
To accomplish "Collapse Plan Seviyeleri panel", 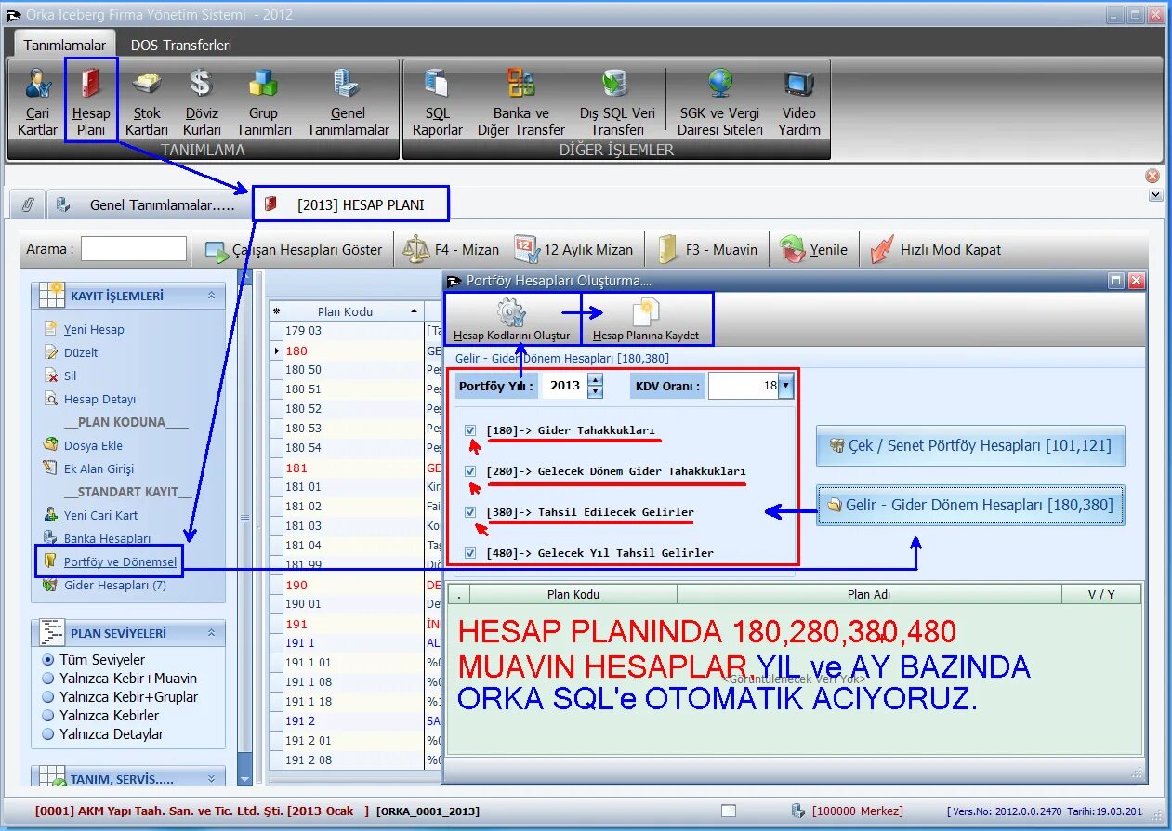I will [x=211, y=633].
